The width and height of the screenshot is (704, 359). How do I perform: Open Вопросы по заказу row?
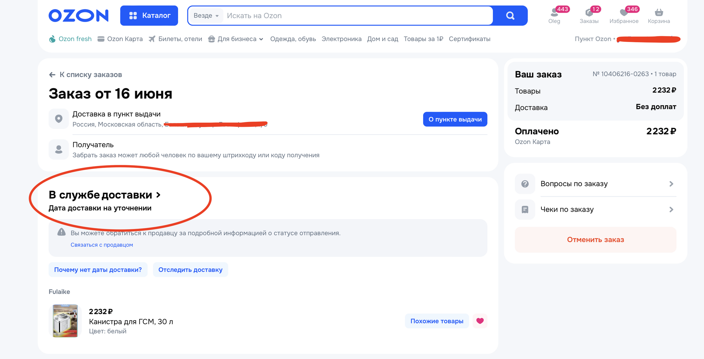pyautogui.click(x=596, y=184)
